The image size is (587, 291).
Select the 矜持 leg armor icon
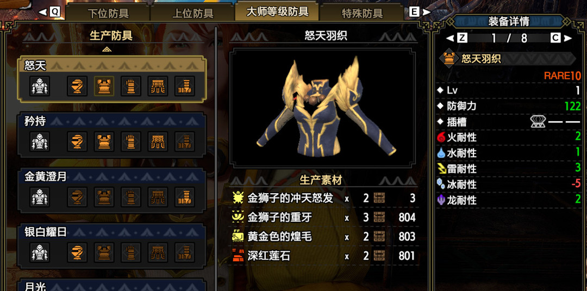click(185, 141)
